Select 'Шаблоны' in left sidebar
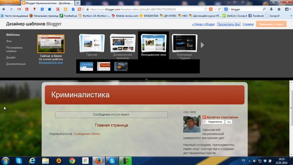Viewport: 293px width, 165px height. [13, 35]
